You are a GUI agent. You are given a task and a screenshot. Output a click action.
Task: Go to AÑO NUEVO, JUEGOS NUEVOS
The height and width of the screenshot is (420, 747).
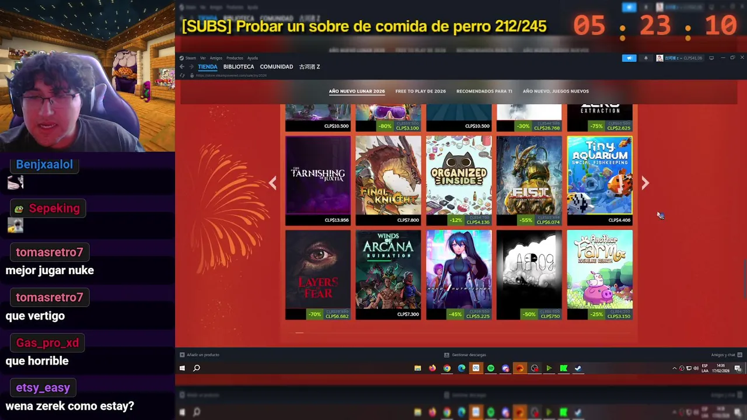pos(556,91)
